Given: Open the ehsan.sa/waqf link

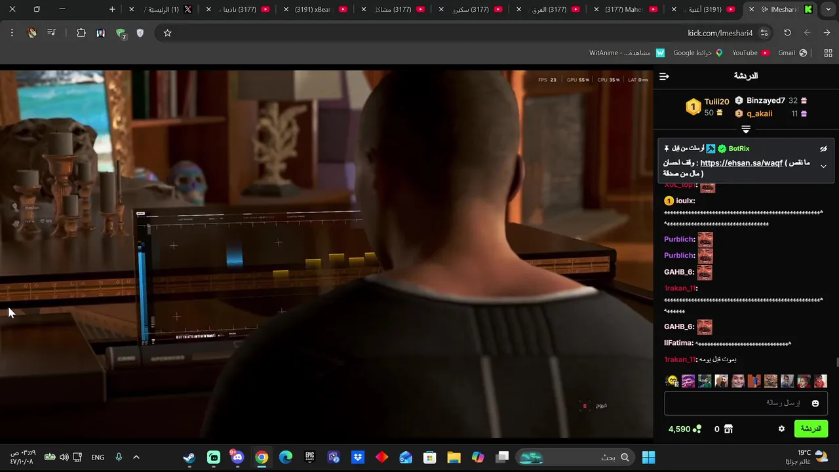Looking at the screenshot, I should tap(741, 163).
